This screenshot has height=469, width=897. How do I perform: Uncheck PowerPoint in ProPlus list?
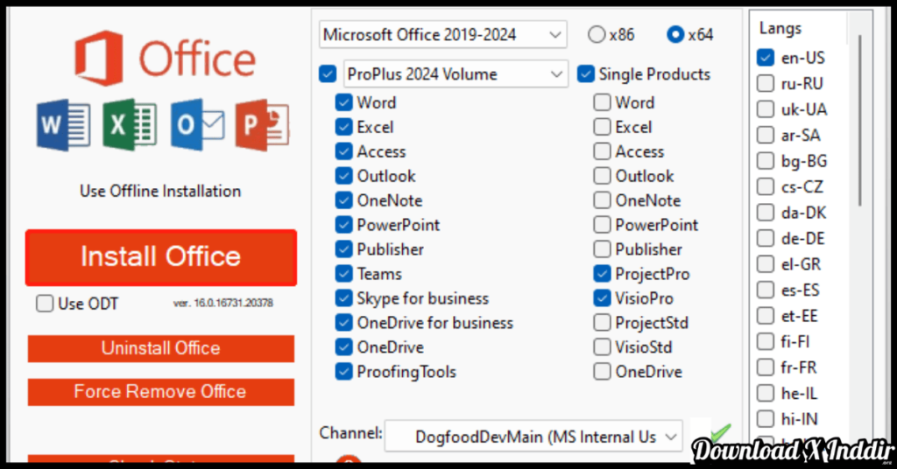pos(343,225)
